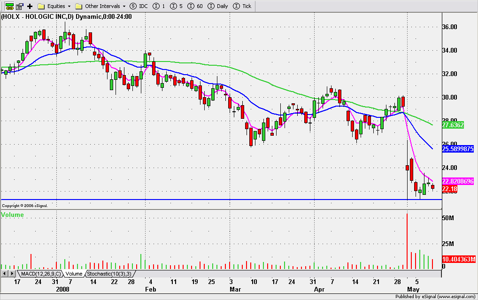The image size is (478, 300).
Task: Open the Other Intervals folder
Action: point(98,6)
